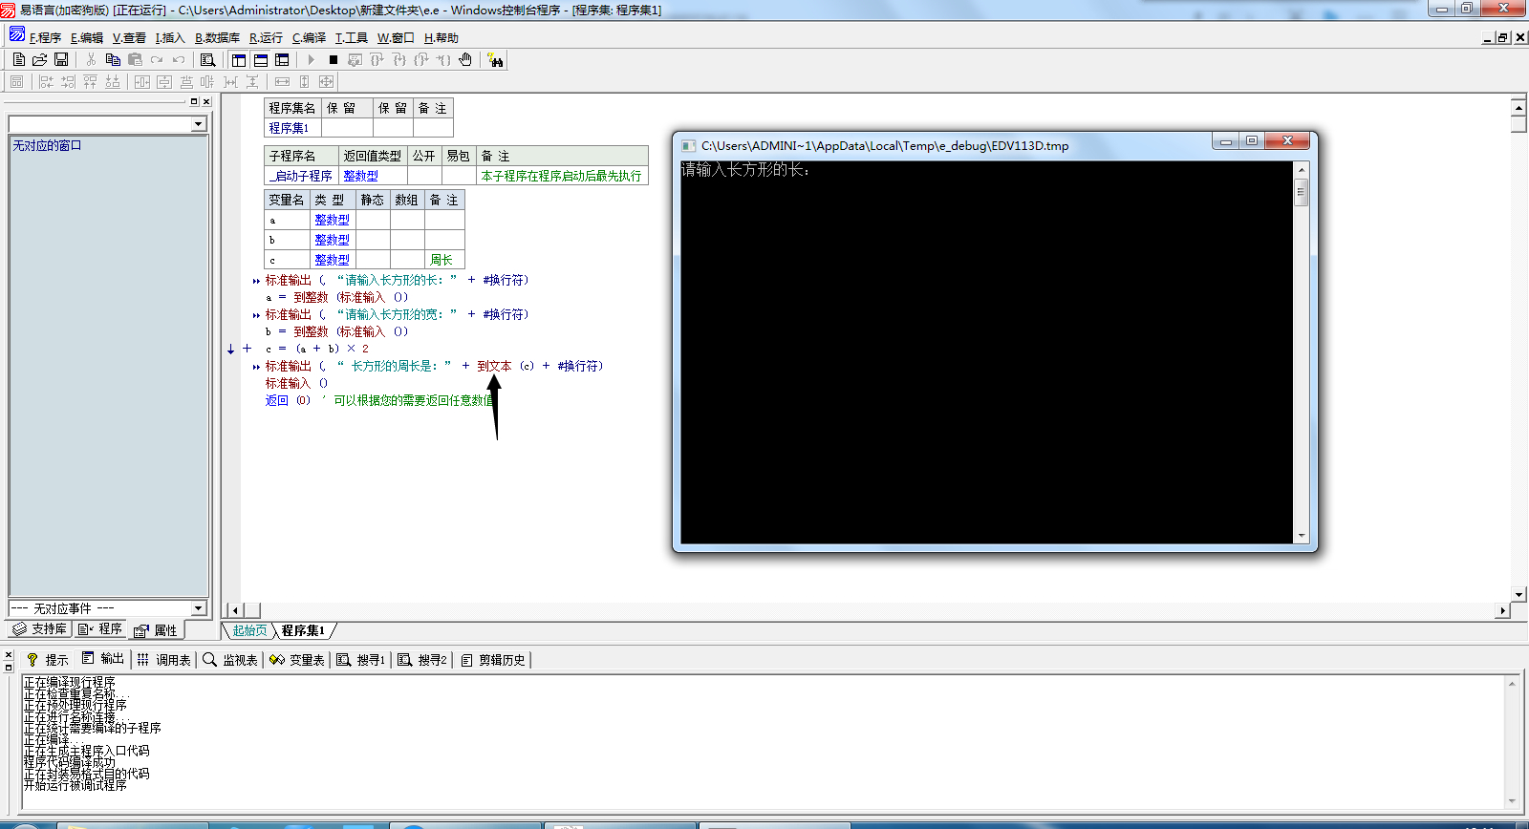Expand the component dropdown above 无对应的窗口
The height and width of the screenshot is (829, 1529).
(x=199, y=124)
